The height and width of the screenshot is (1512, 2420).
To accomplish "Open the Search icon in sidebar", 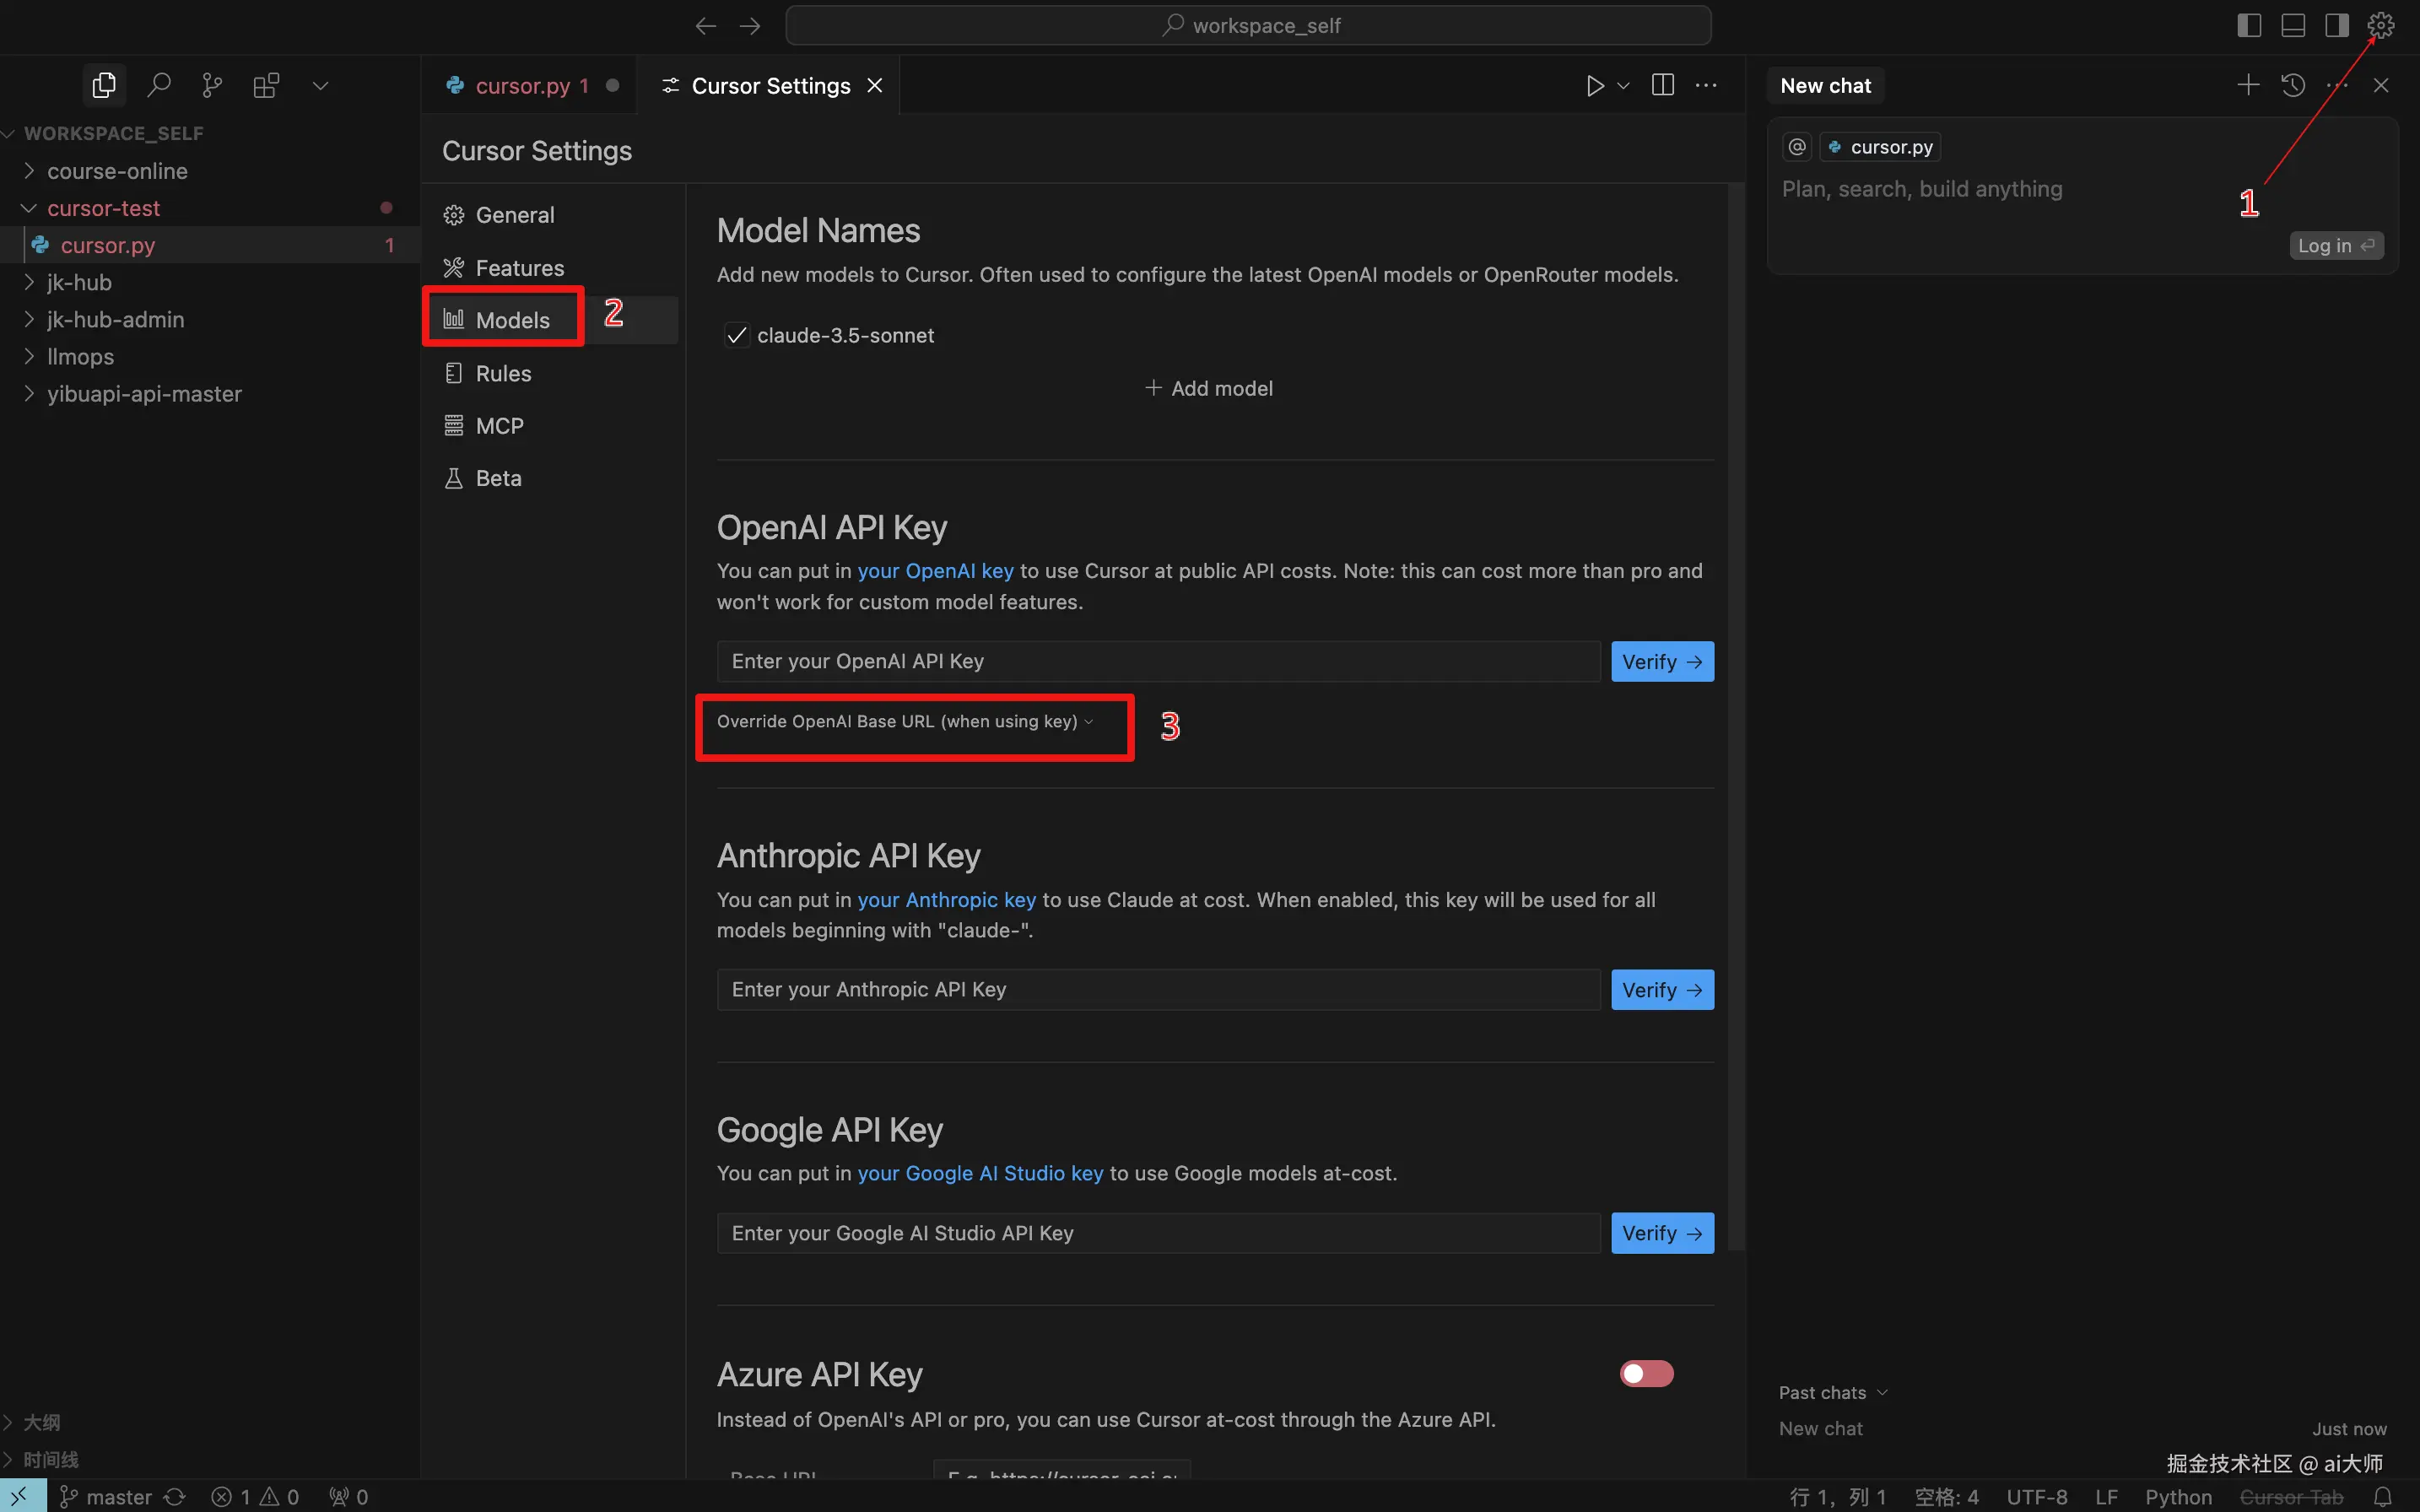I will tap(158, 86).
